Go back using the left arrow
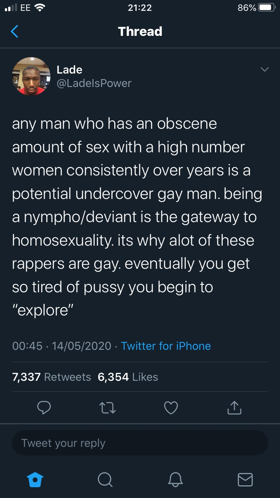280x498 pixels. pos(15,32)
